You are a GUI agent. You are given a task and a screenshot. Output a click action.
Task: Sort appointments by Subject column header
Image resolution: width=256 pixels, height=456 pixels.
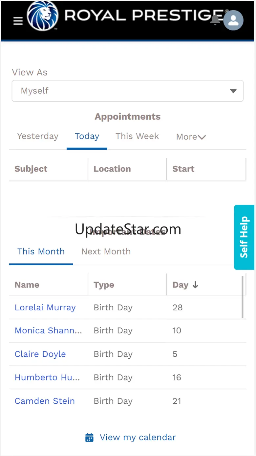pos(31,169)
